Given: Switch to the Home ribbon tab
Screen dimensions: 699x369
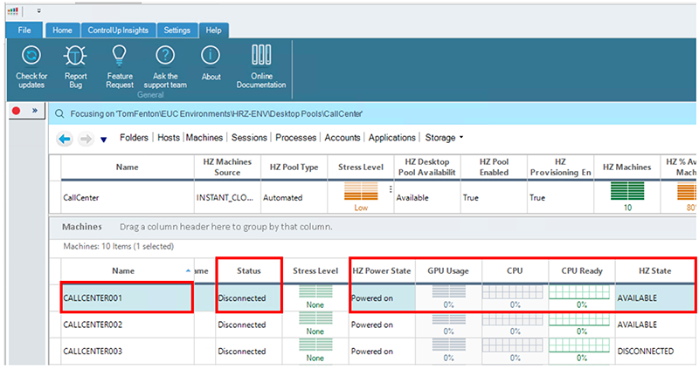Looking at the screenshot, I should [62, 31].
